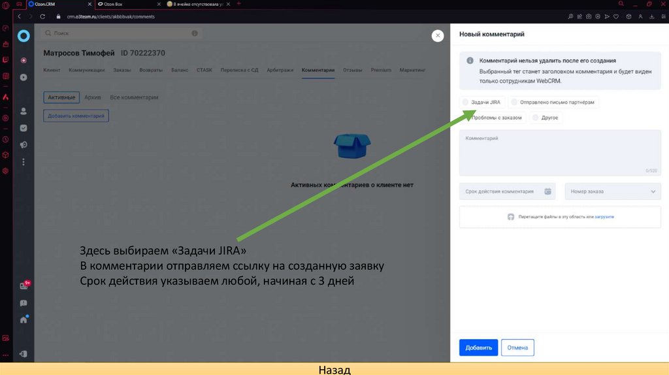Close the Ozon Box browser tab

[x=159, y=5]
